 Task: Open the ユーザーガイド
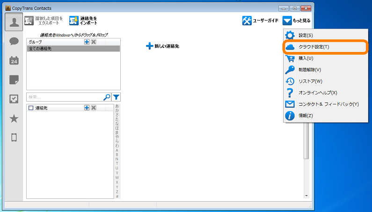[260, 21]
